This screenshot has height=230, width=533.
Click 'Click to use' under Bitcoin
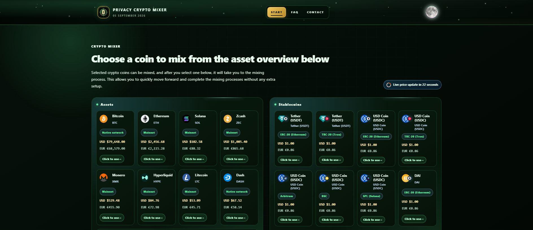[112, 159]
